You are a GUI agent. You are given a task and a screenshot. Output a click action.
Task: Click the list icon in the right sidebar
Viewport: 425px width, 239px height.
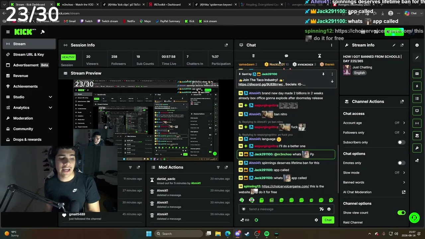point(417,99)
